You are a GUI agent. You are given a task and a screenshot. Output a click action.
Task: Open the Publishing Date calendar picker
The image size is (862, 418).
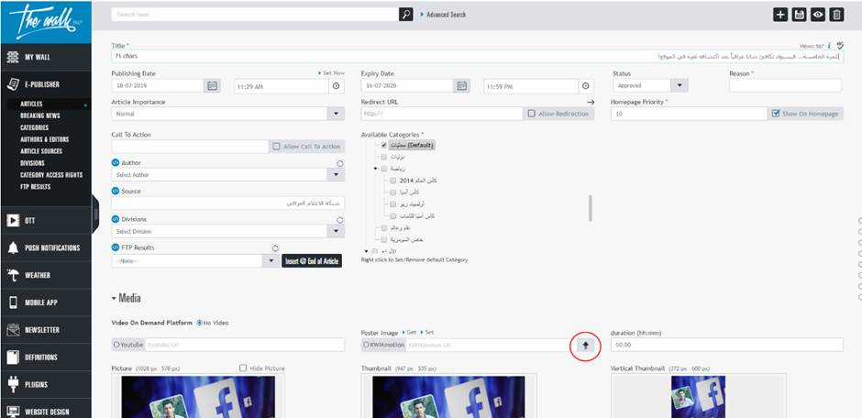[212, 85]
